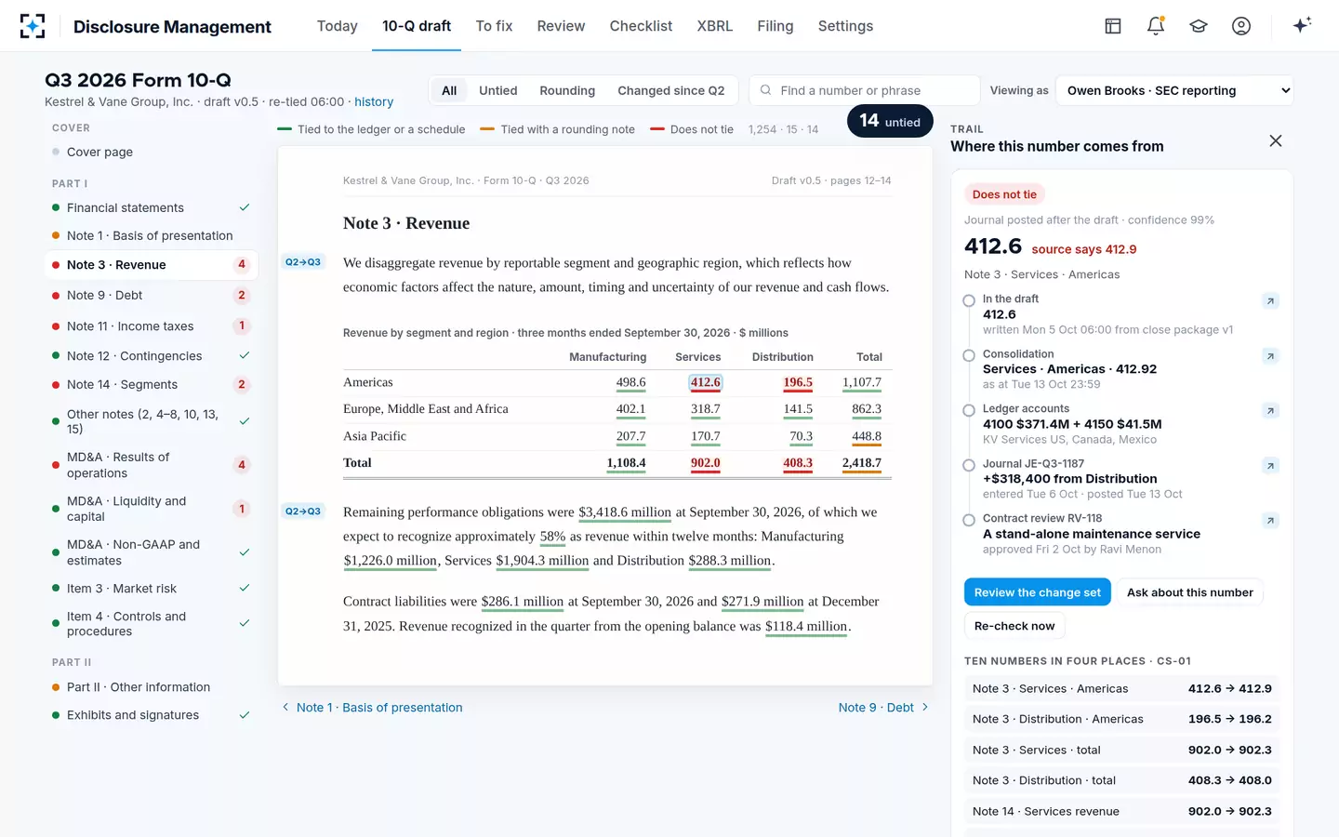Open Item 4 · Controls and procedures

click(151, 624)
